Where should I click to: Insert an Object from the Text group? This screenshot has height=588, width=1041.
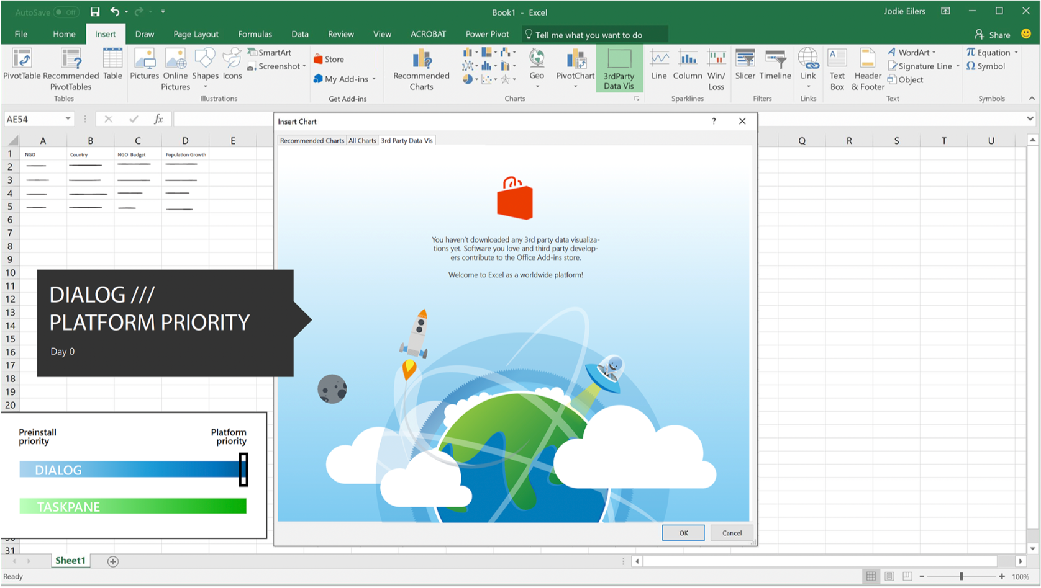(906, 80)
